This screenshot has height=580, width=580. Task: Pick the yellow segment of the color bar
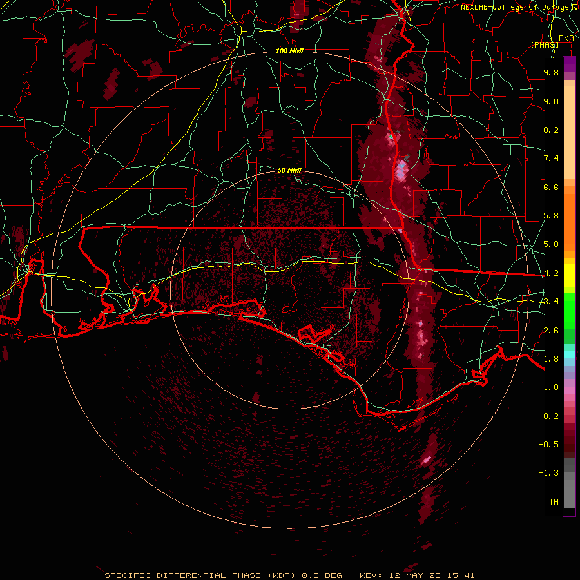click(569, 276)
